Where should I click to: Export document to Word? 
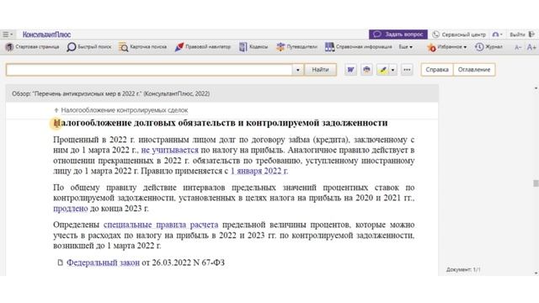coord(350,70)
